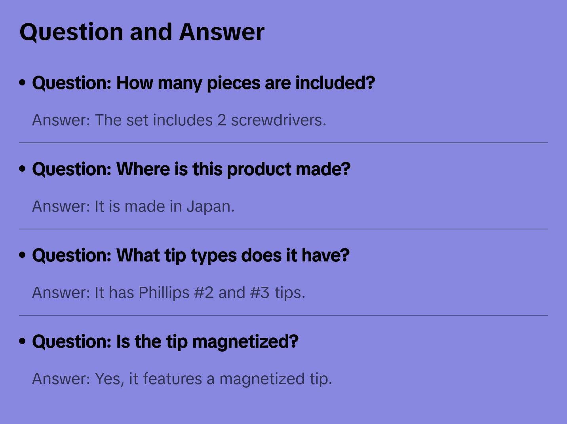Screen dimensions: 567x424
Task: Click the word "Japan" in the second answer
Action: (x=210, y=206)
